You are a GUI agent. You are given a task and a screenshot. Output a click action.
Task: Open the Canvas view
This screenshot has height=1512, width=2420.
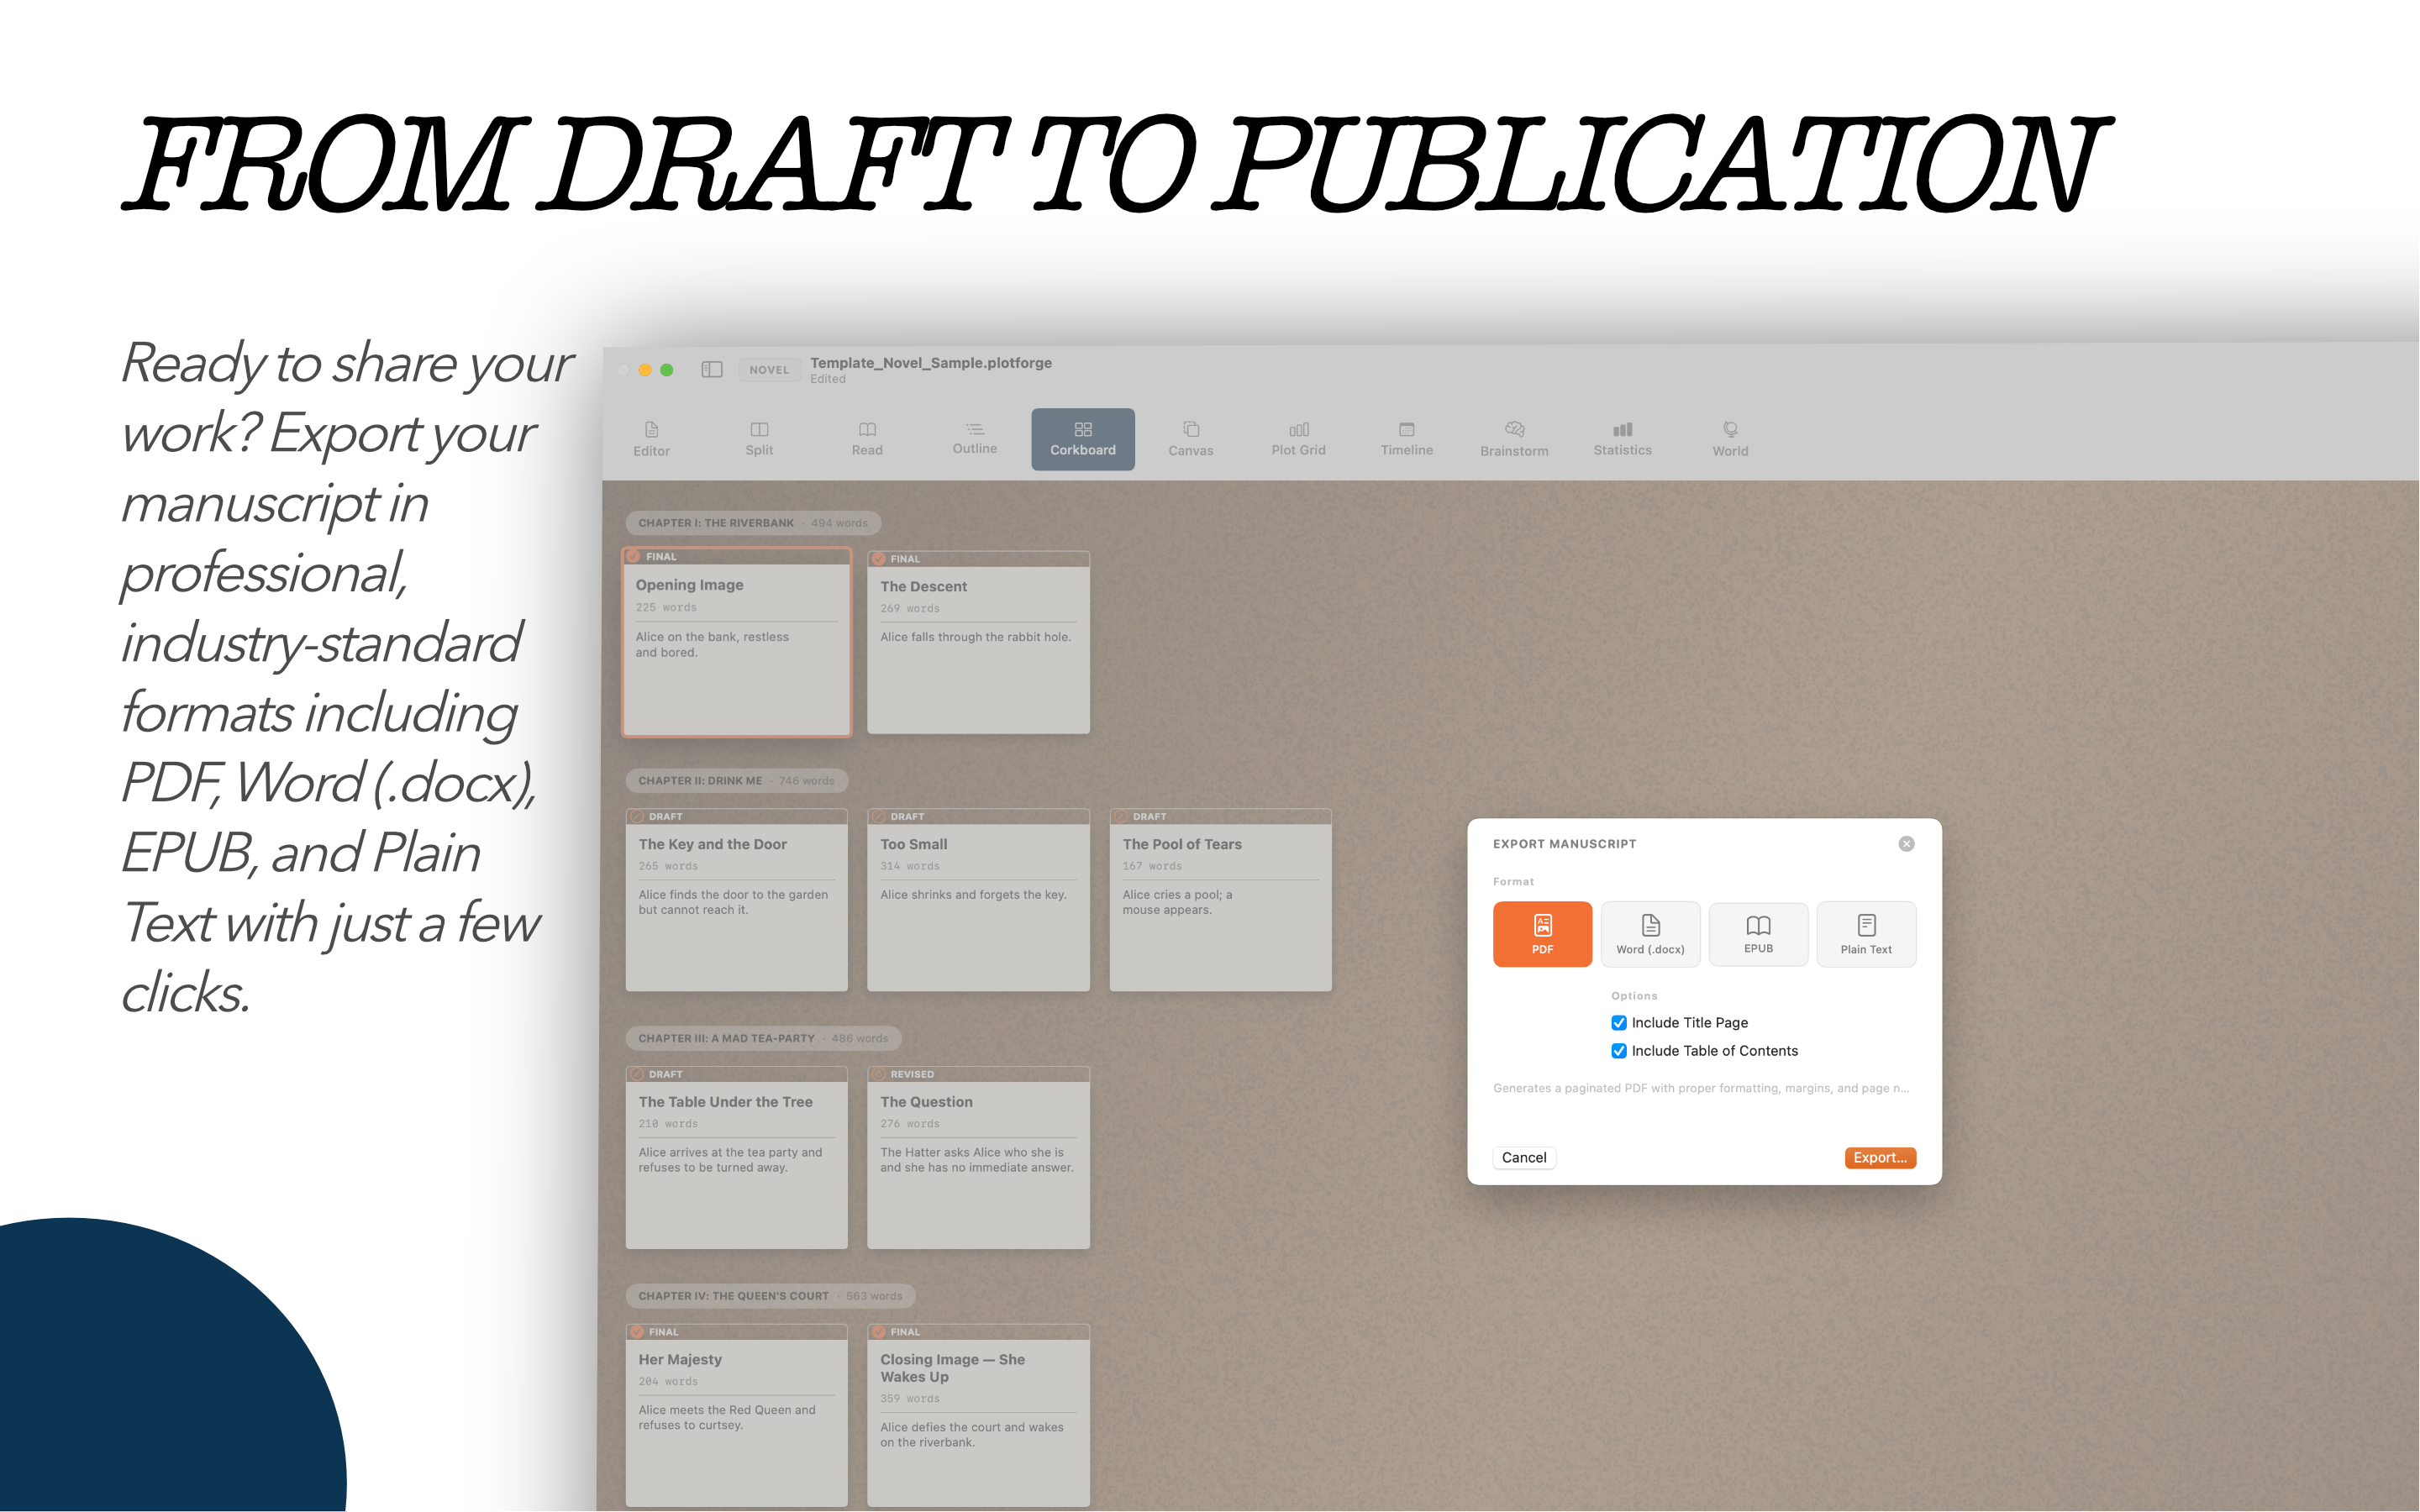point(1191,439)
